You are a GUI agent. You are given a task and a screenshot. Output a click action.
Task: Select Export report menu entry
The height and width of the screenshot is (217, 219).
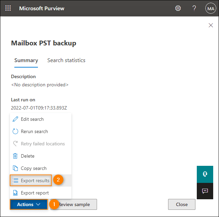[x=35, y=193]
